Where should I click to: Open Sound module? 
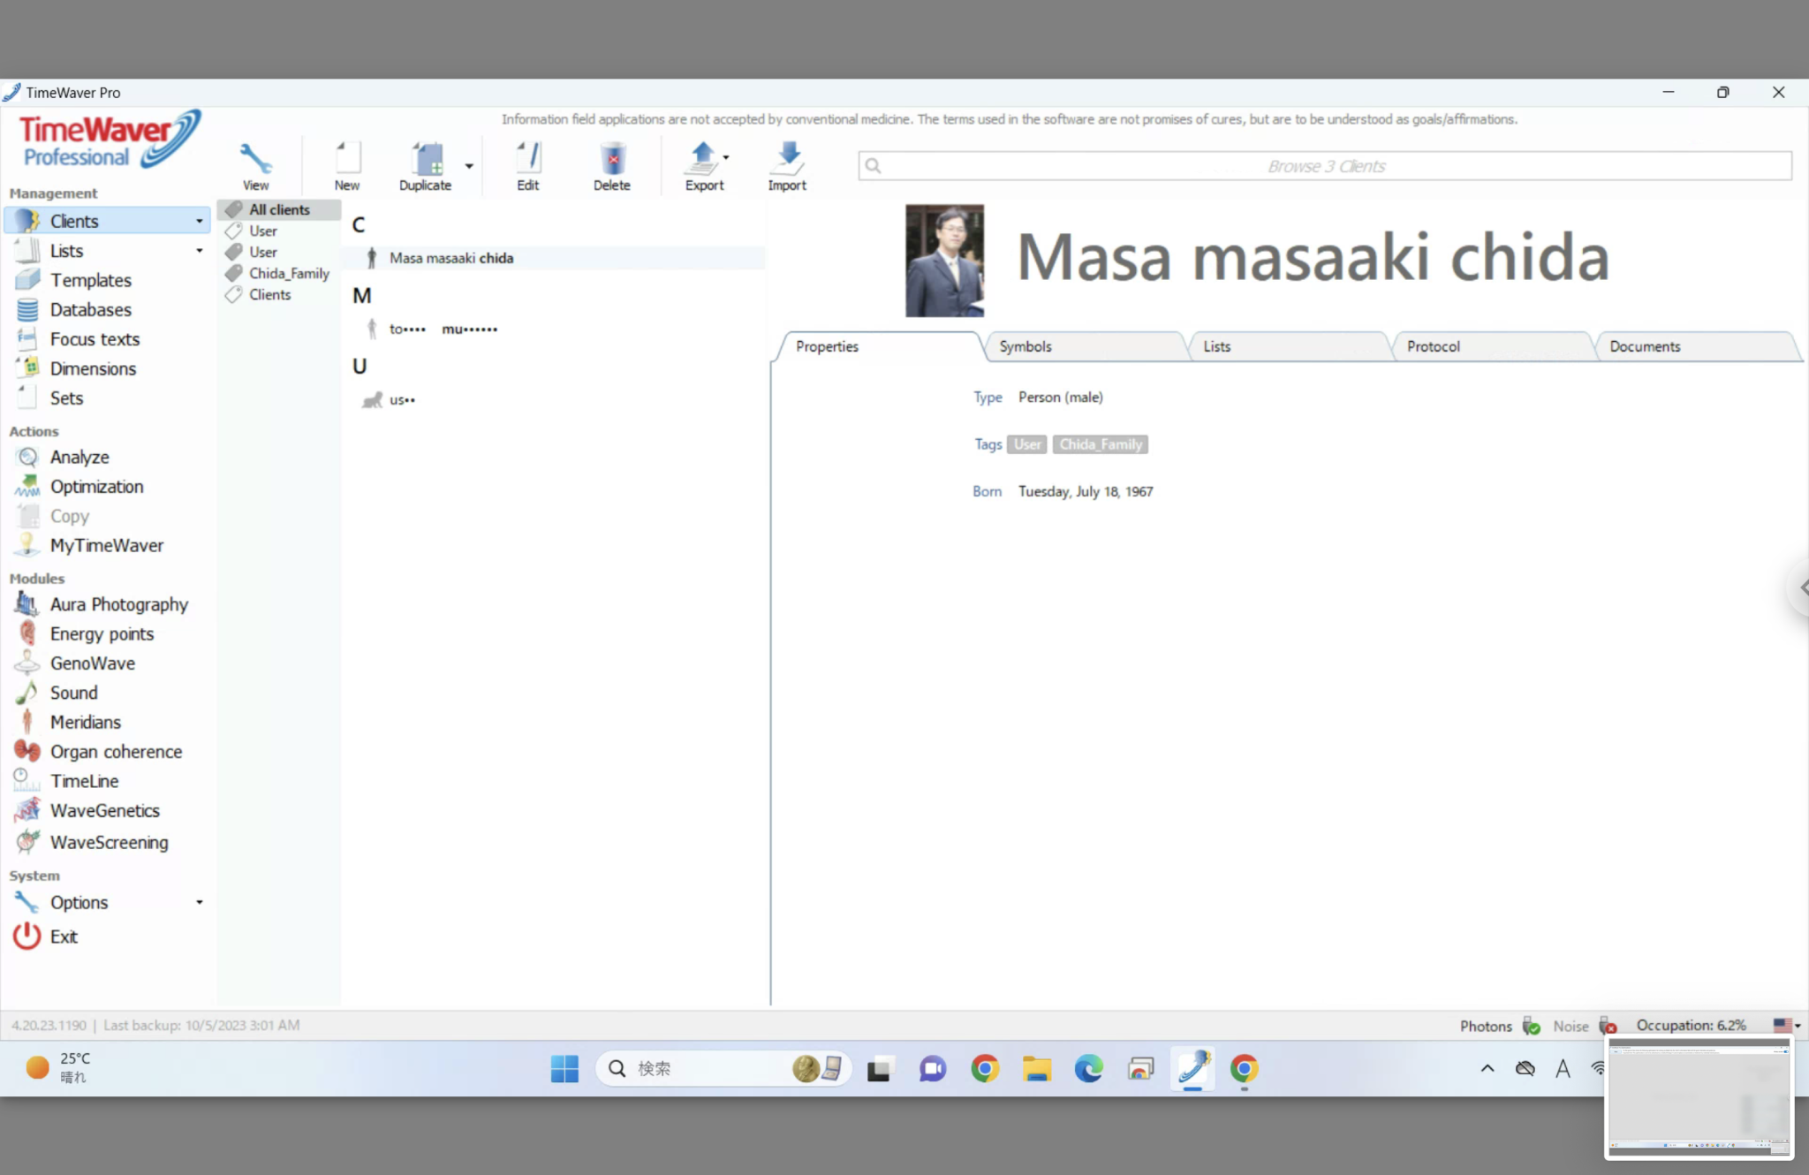pos(73,693)
